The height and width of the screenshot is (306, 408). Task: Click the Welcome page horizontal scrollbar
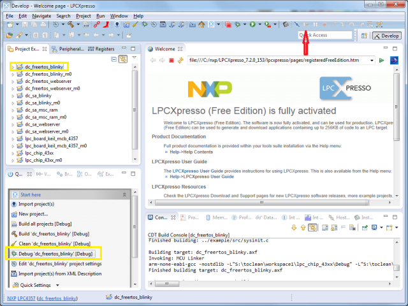[262, 203]
